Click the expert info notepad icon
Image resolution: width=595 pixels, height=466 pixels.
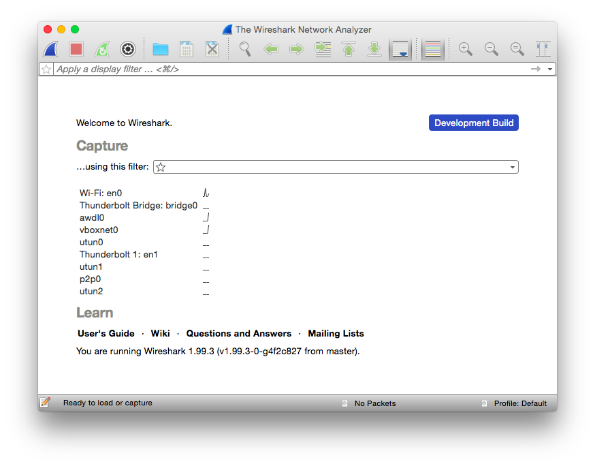click(45, 402)
